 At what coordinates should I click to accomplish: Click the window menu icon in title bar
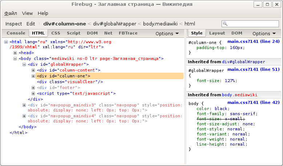pos(5,5)
